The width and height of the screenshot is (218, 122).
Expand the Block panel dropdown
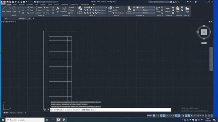tap(116, 16)
